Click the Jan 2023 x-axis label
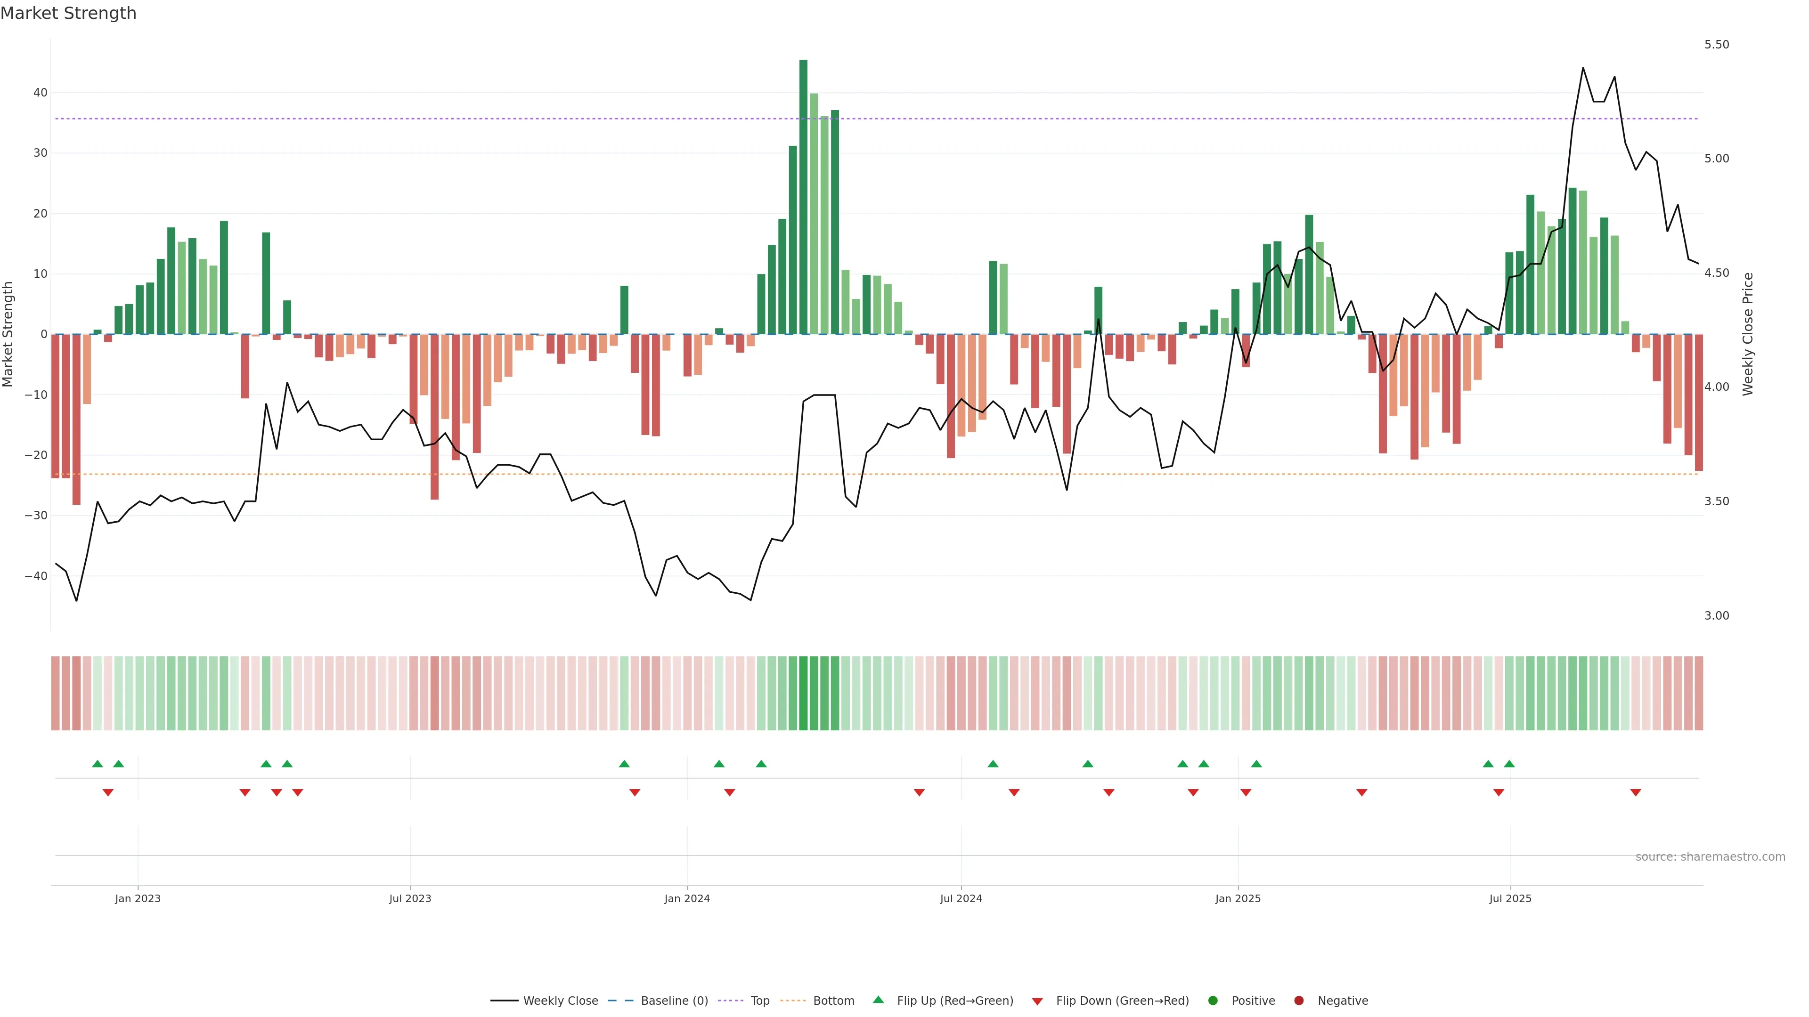 [138, 898]
